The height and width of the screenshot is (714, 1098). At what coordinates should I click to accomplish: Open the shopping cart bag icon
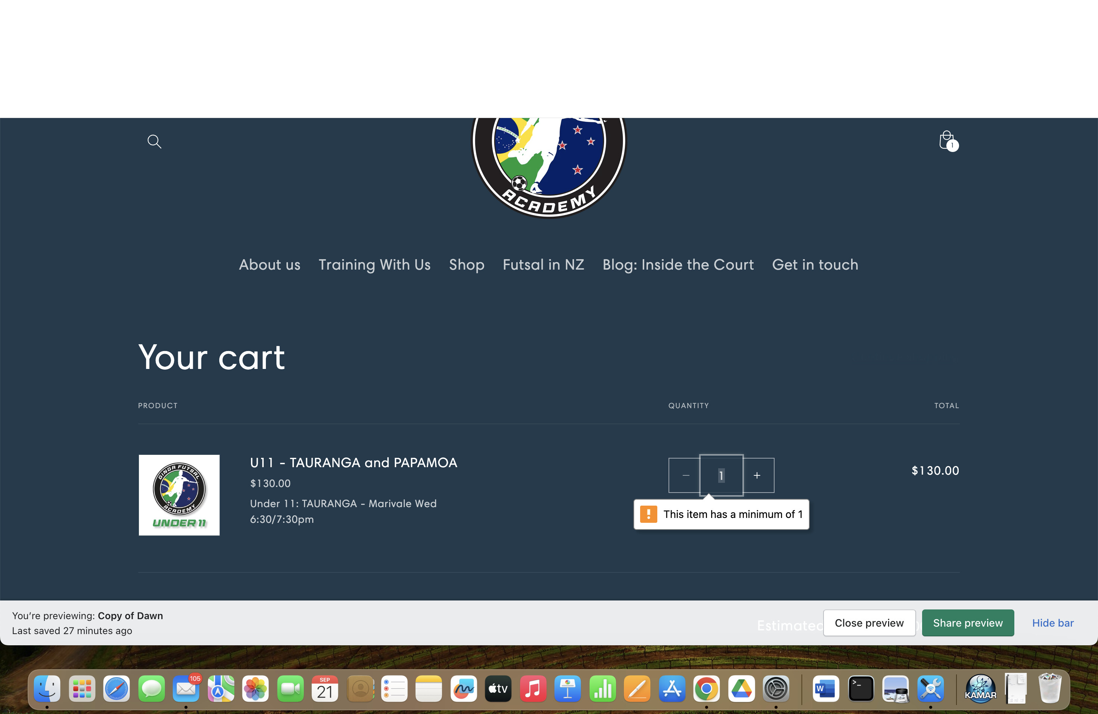coord(947,140)
